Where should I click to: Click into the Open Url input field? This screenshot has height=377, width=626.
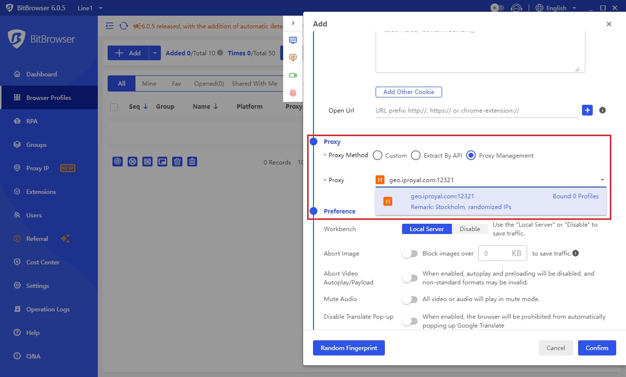tap(477, 111)
